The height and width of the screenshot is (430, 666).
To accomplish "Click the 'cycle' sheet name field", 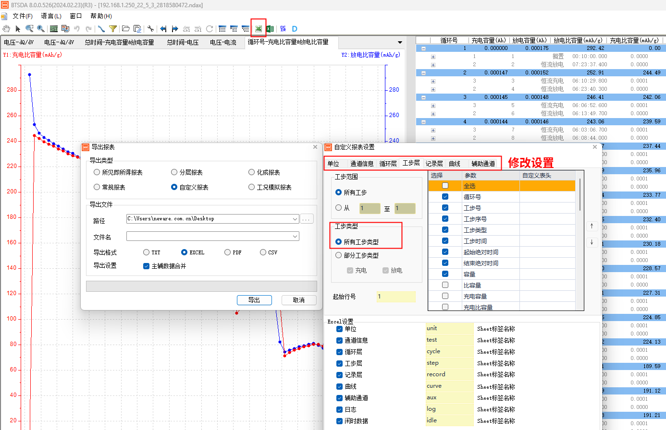I will click(x=449, y=351).
